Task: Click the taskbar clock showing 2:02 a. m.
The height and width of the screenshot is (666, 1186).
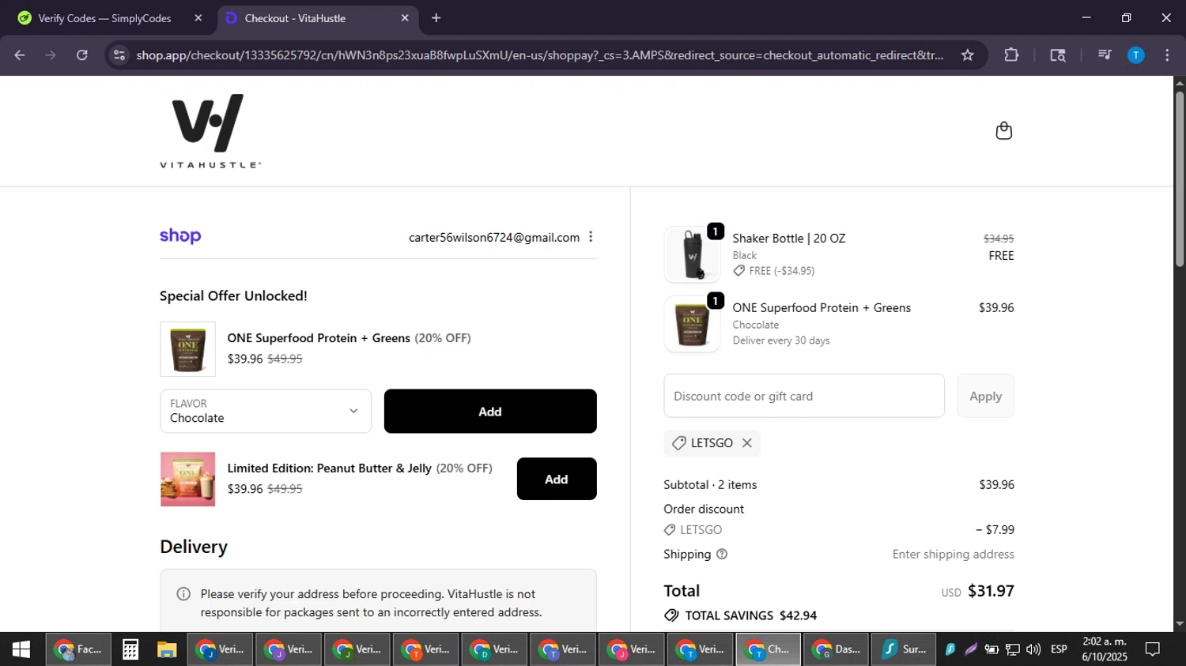Action: pos(1105,649)
